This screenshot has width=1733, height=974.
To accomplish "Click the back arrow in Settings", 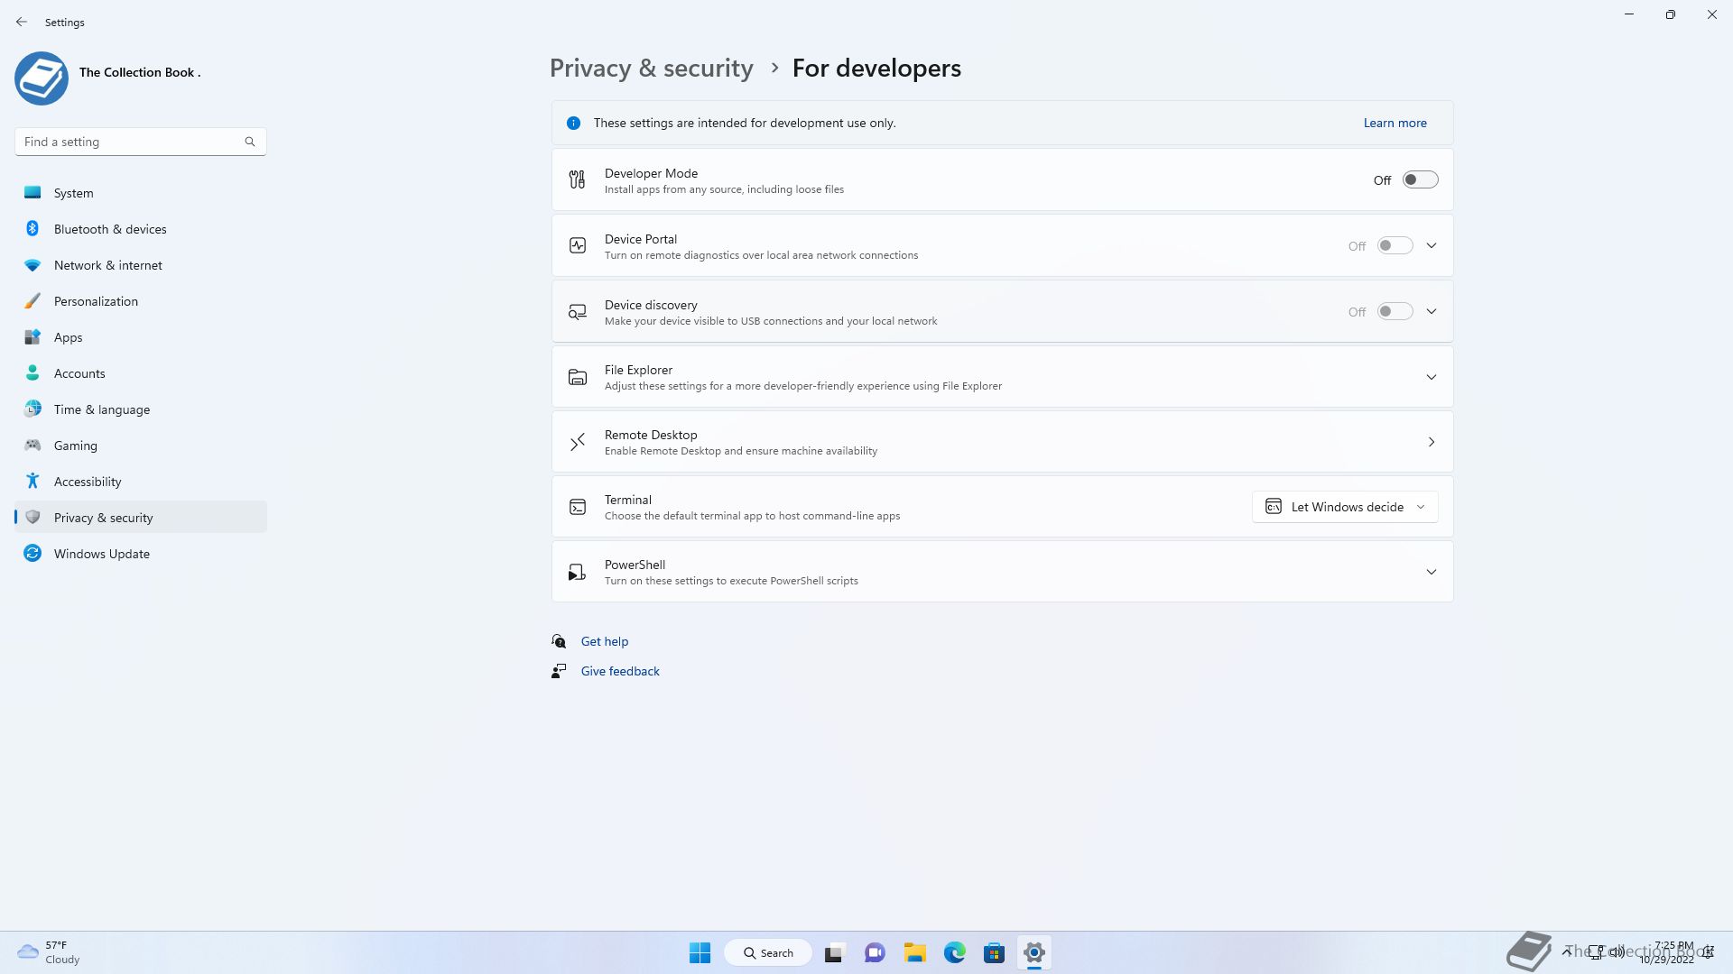I will 22,22.
